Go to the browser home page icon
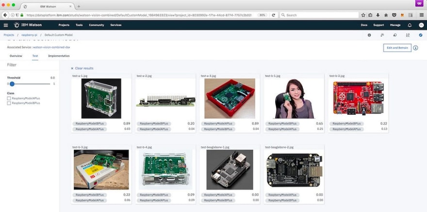Image resolution: width=427 pixels, height=212 pixels. pos(386,15)
